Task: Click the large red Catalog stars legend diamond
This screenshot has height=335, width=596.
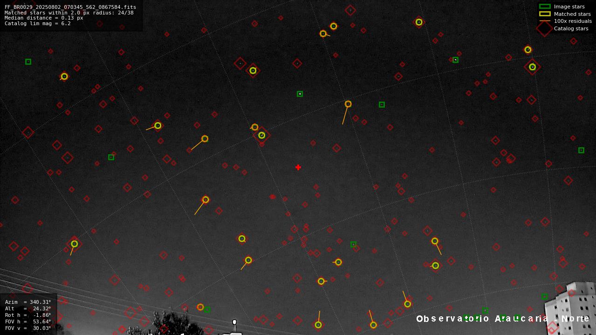Action: pos(544,28)
